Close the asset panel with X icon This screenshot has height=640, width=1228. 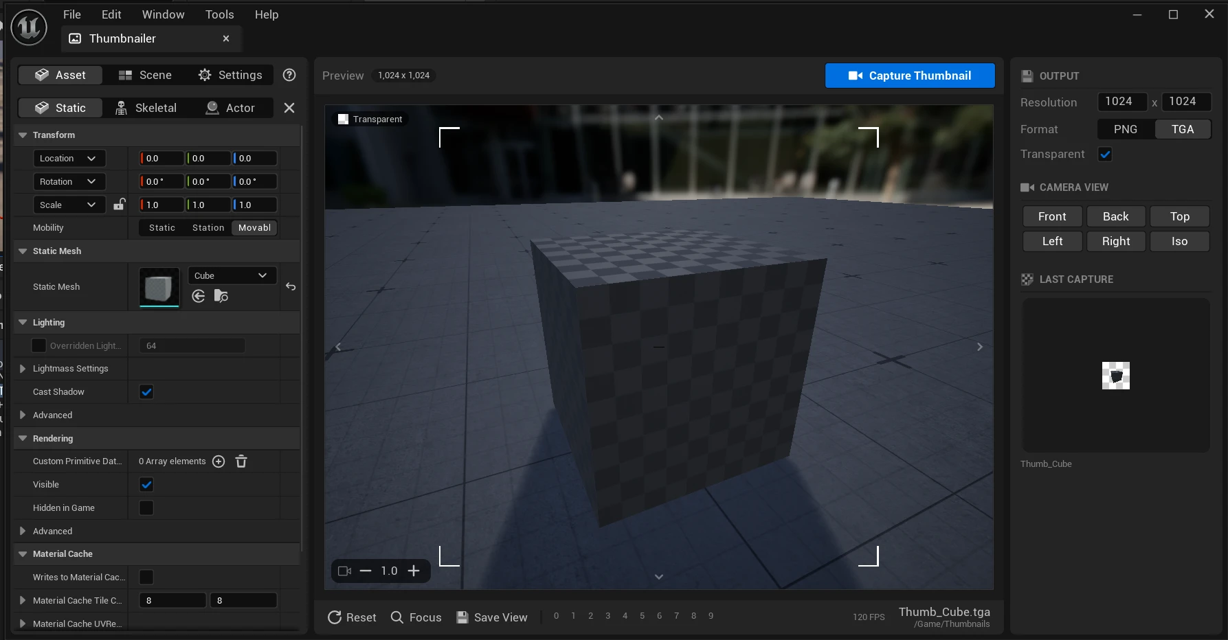[x=289, y=108]
